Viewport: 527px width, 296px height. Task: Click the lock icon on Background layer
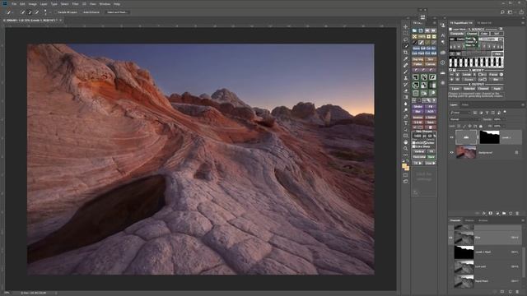[516, 153]
